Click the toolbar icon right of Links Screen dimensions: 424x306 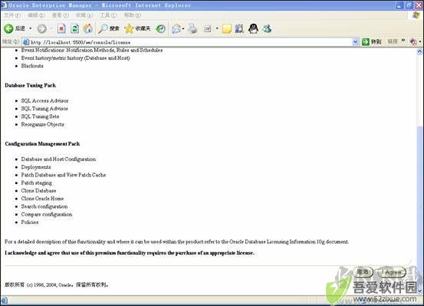tap(413, 42)
